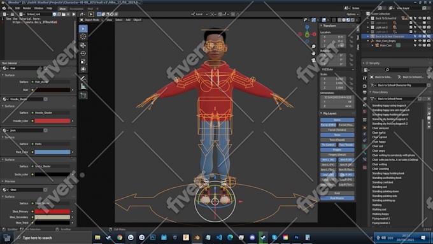Image resolution: width=433 pixels, height=244 pixels.
Task: Select the Transform tool
Action: click(x=83, y=69)
